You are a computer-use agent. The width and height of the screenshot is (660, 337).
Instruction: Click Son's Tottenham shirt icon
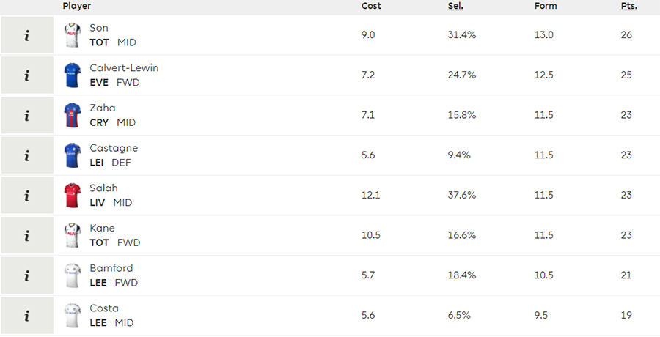[x=73, y=35]
